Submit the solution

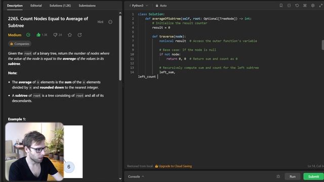(x=313, y=176)
